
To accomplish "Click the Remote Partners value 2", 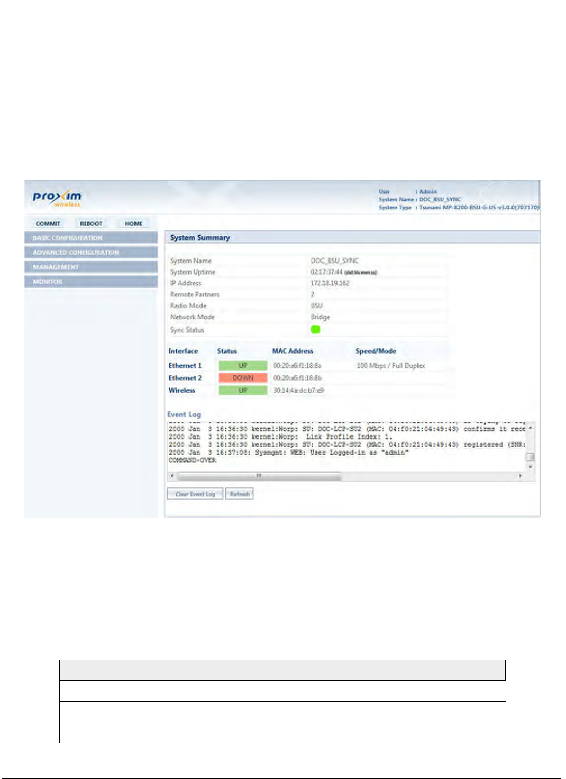I will 312,295.
